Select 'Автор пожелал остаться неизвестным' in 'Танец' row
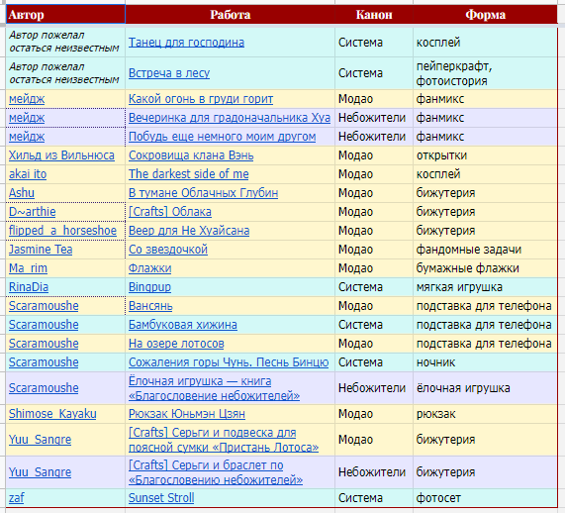 tap(65, 42)
